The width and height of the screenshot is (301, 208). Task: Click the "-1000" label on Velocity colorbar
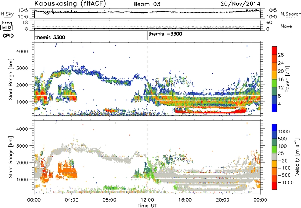(286, 182)
